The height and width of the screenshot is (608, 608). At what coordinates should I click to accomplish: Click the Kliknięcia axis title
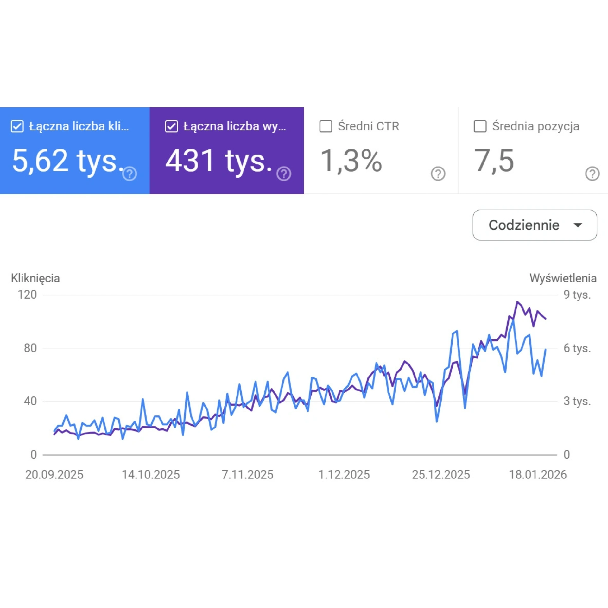(x=35, y=278)
